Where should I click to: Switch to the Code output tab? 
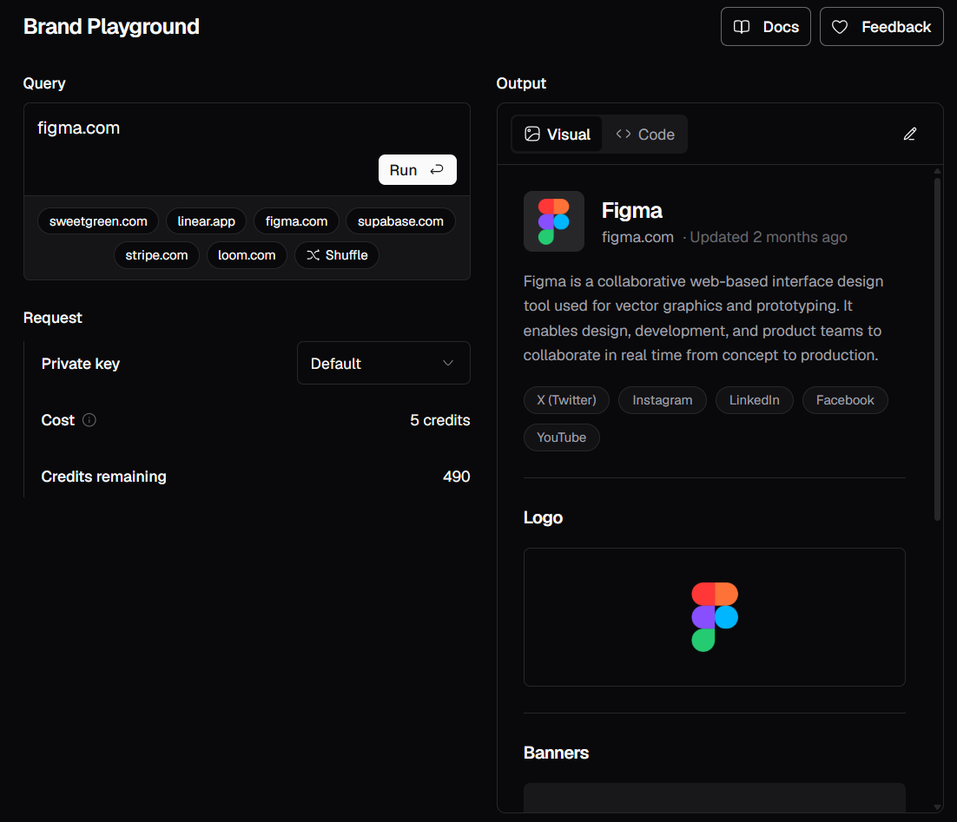click(645, 135)
